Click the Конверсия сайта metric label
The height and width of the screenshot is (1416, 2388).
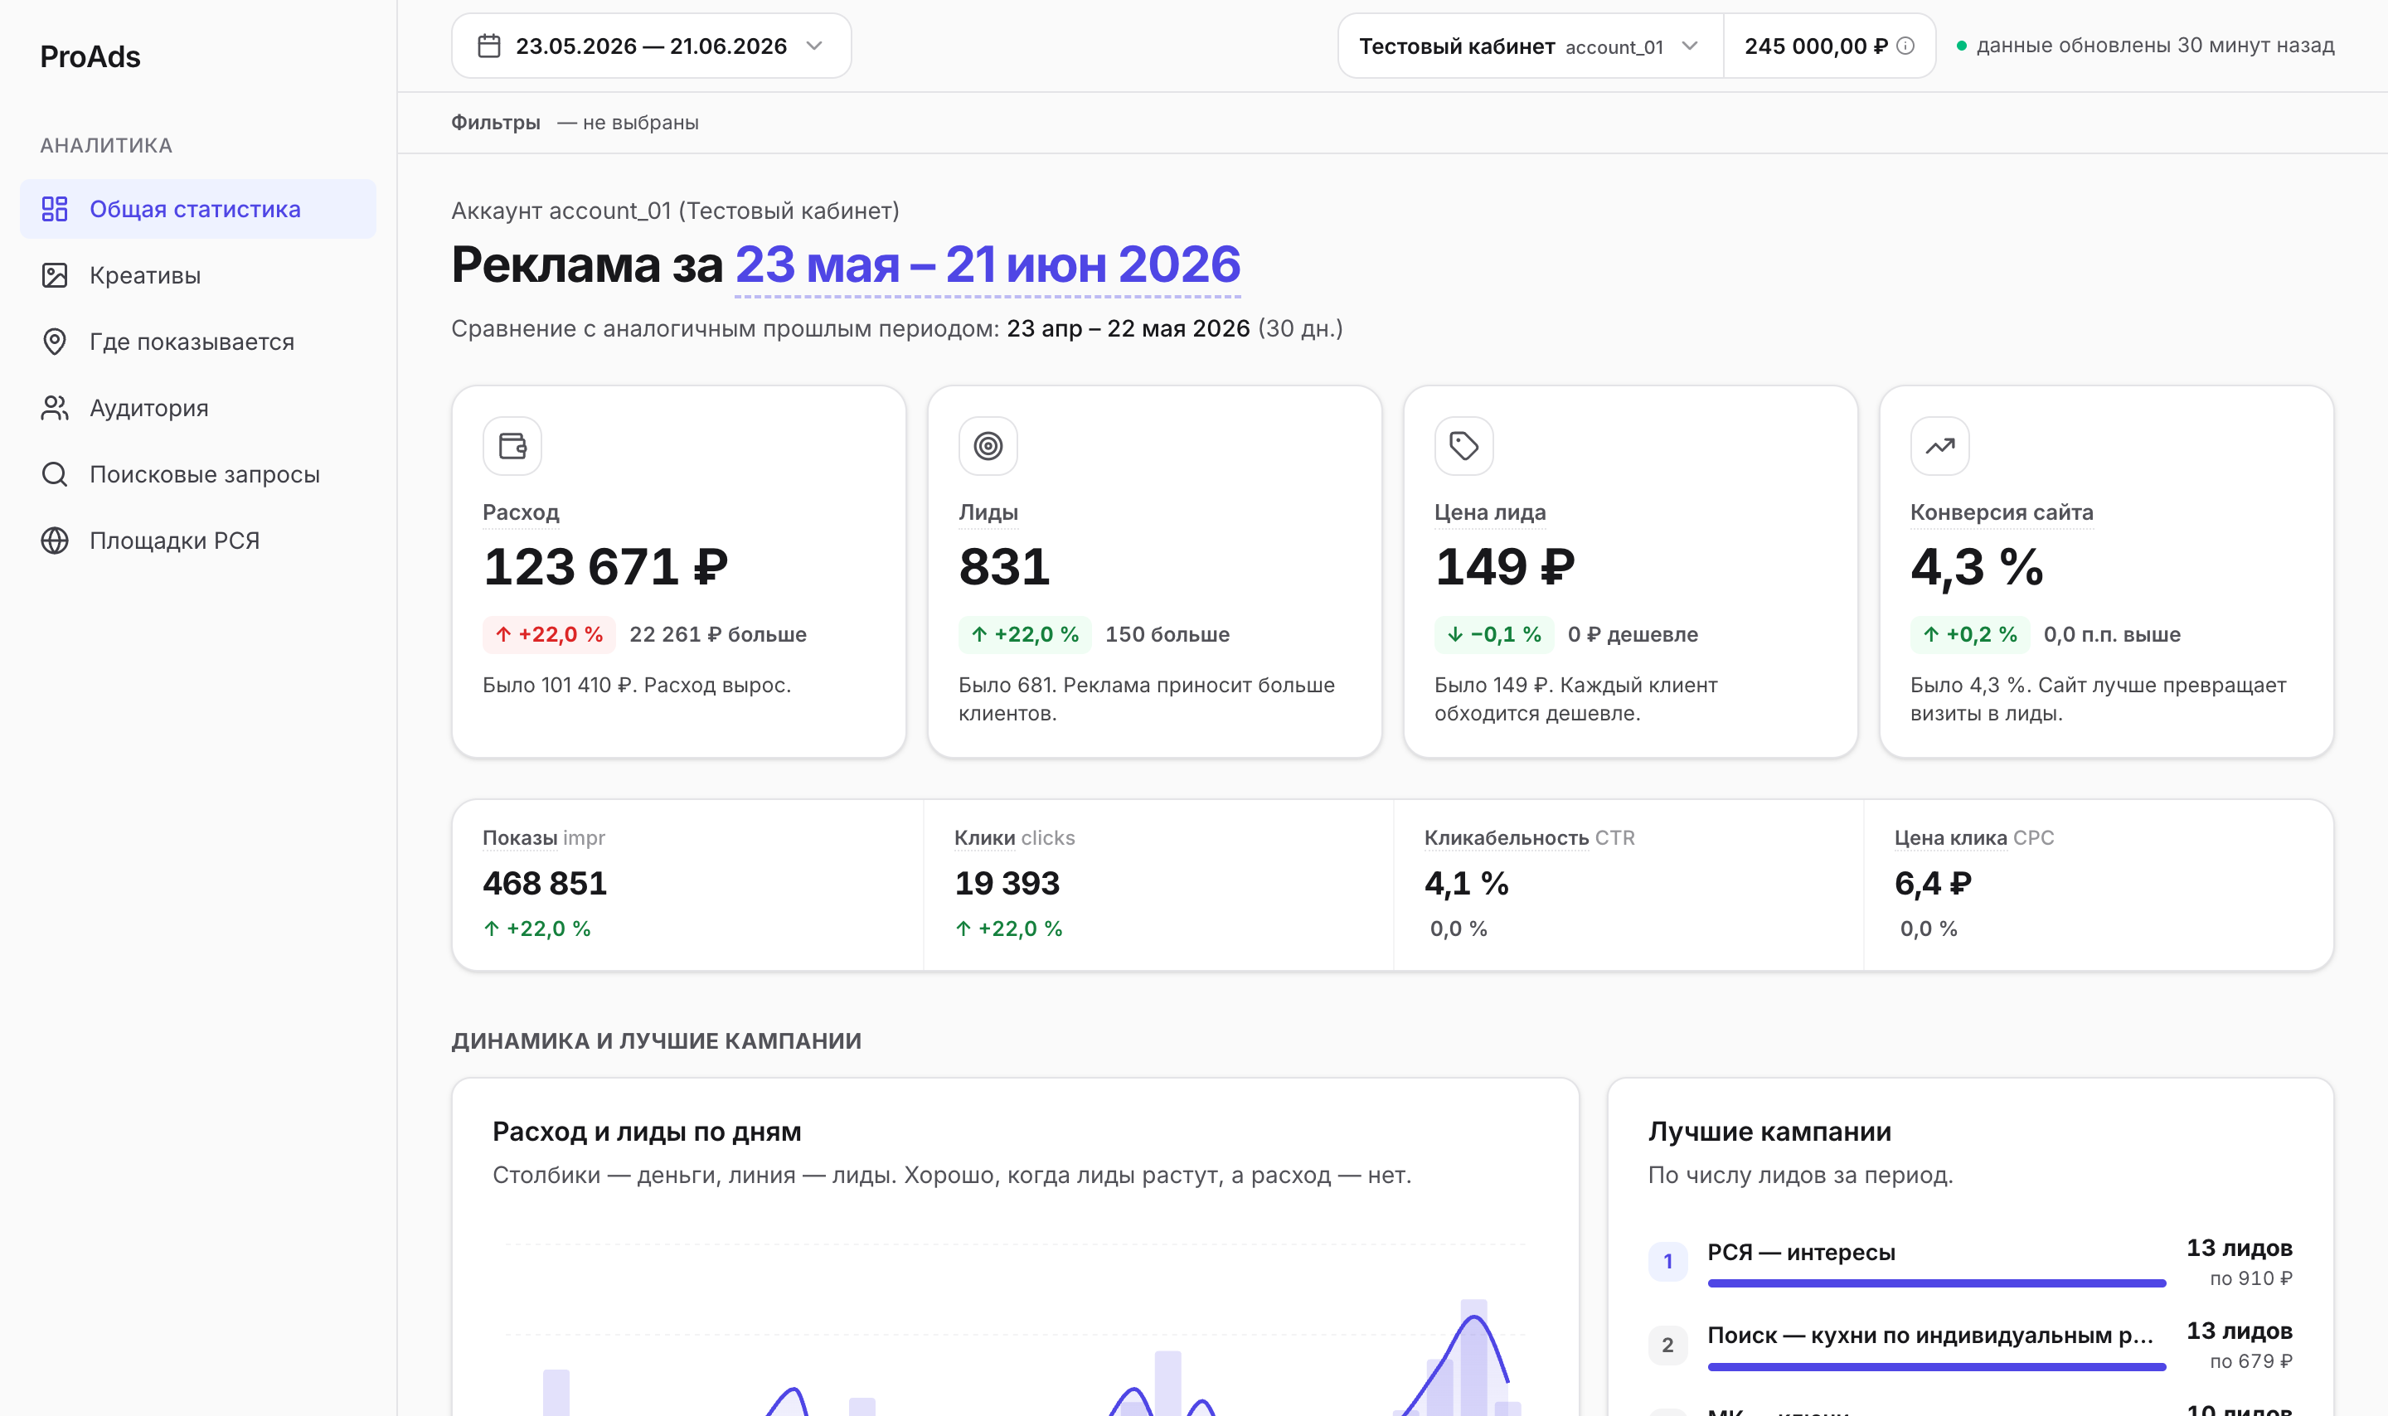[x=2002, y=512]
